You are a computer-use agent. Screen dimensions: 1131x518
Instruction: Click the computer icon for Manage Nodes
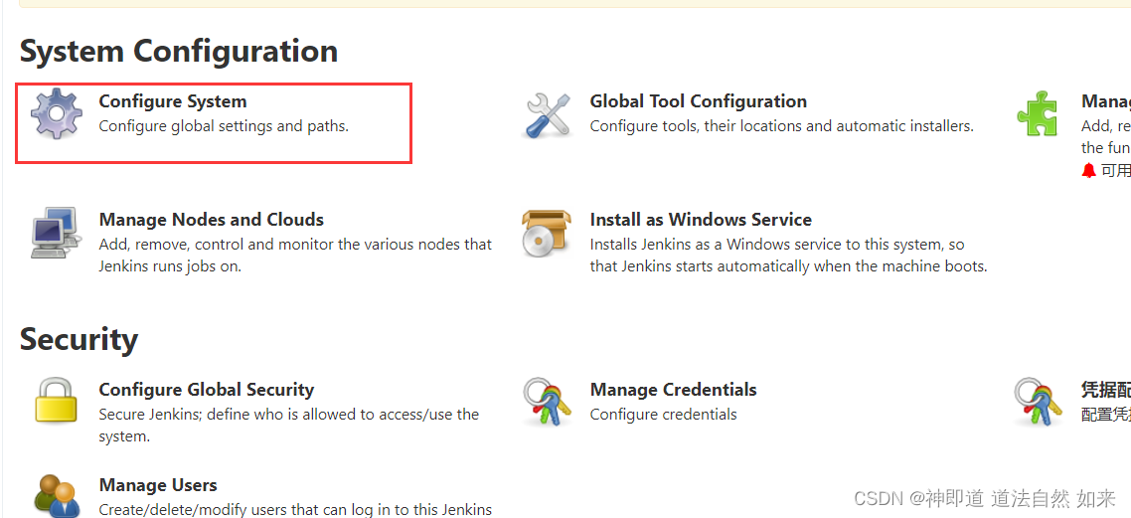click(x=56, y=234)
